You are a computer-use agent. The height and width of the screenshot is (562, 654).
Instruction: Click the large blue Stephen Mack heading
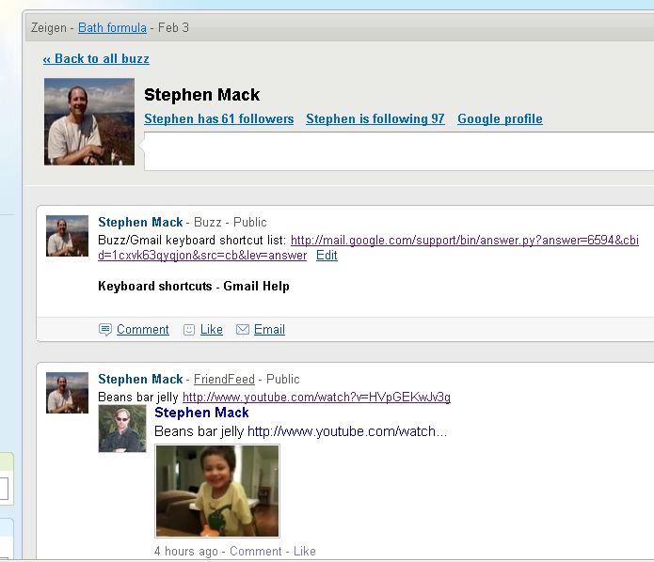click(201, 413)
